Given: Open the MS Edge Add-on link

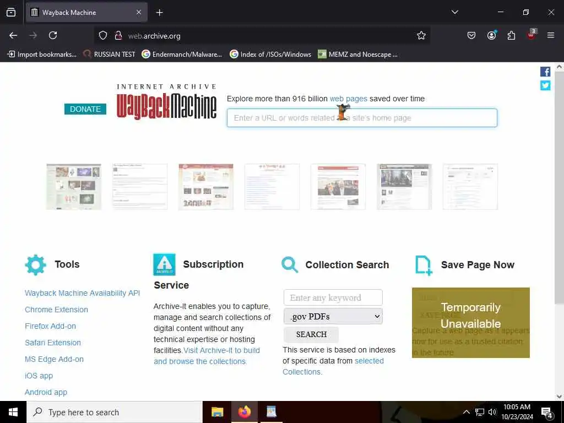Looking at the screenshot, I should [55, 359].
